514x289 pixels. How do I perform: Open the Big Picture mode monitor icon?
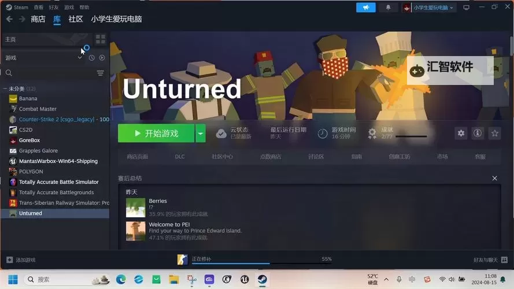point(466,7)
